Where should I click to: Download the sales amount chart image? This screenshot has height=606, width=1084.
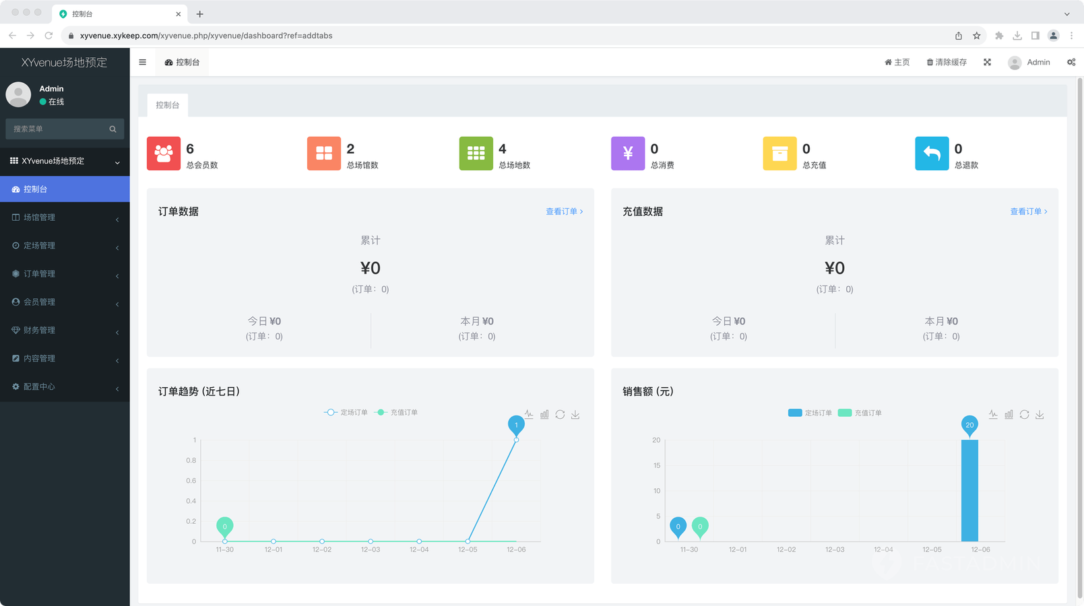(1040, 415)
